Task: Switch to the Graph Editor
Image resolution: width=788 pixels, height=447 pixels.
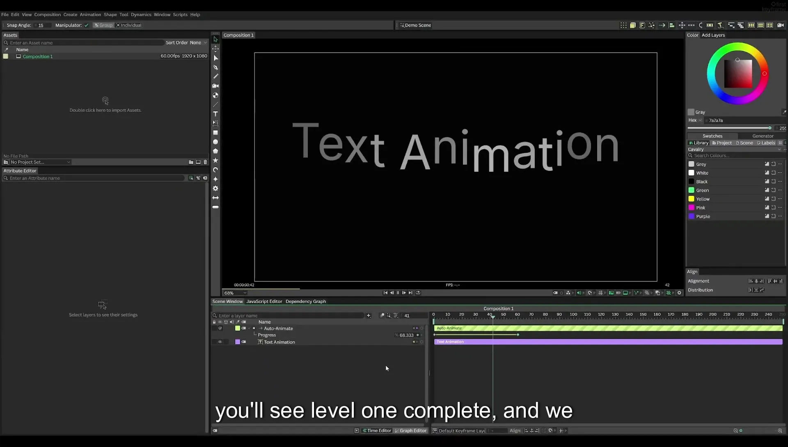Action: 410,431
